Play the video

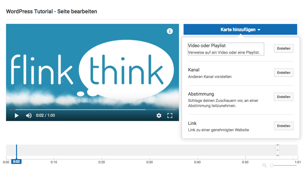tap(17, 116)
